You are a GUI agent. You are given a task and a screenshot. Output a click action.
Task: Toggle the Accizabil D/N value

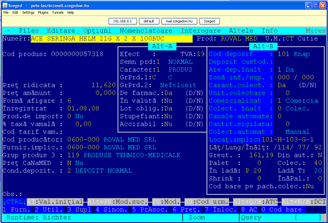tap(168, 123)
